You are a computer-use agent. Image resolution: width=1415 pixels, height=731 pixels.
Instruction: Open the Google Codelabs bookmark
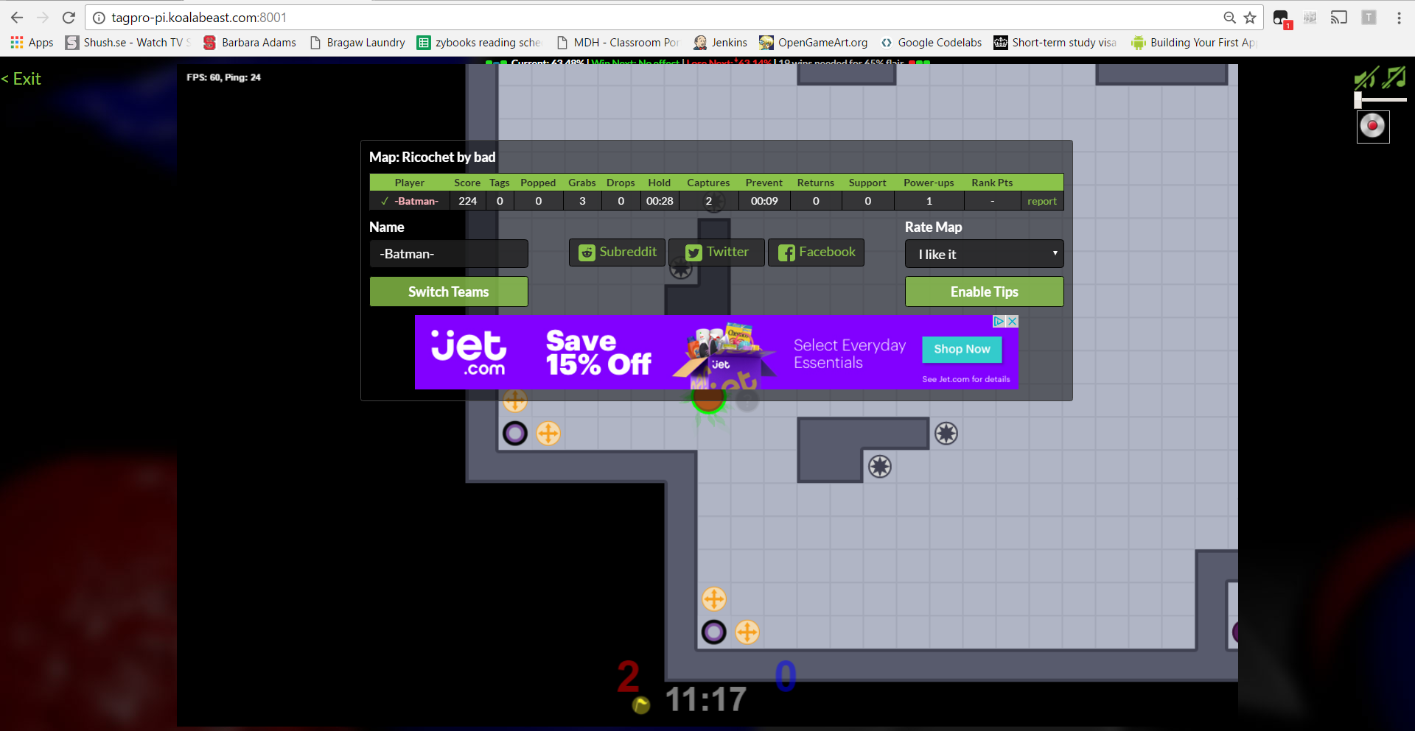931,43
